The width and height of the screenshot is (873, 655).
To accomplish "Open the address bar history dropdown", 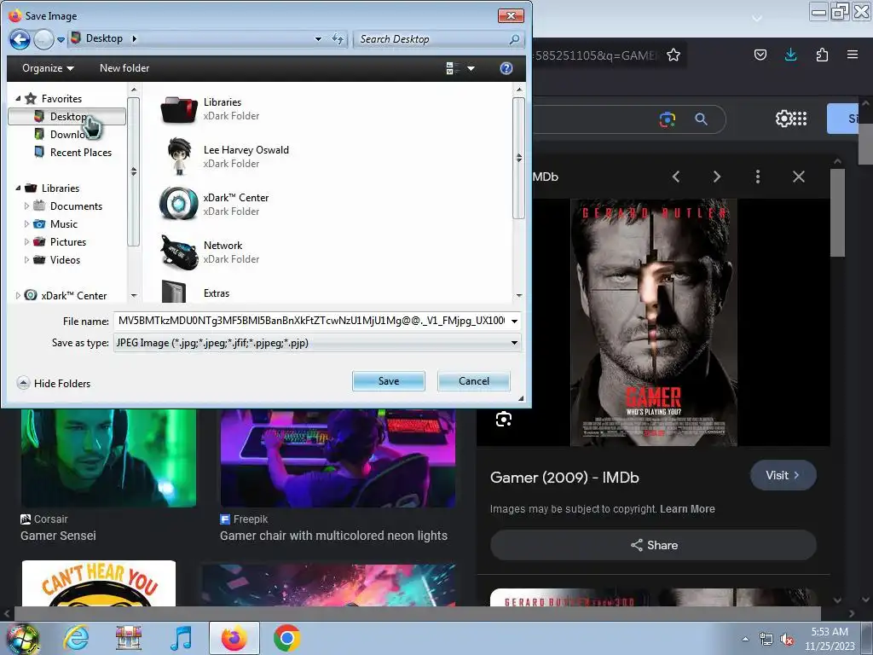I will (318, 39).
